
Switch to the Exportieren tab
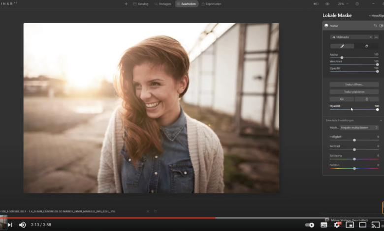211,4
